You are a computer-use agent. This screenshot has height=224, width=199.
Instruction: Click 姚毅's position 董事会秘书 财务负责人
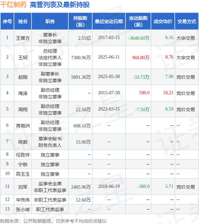(50, 142)
